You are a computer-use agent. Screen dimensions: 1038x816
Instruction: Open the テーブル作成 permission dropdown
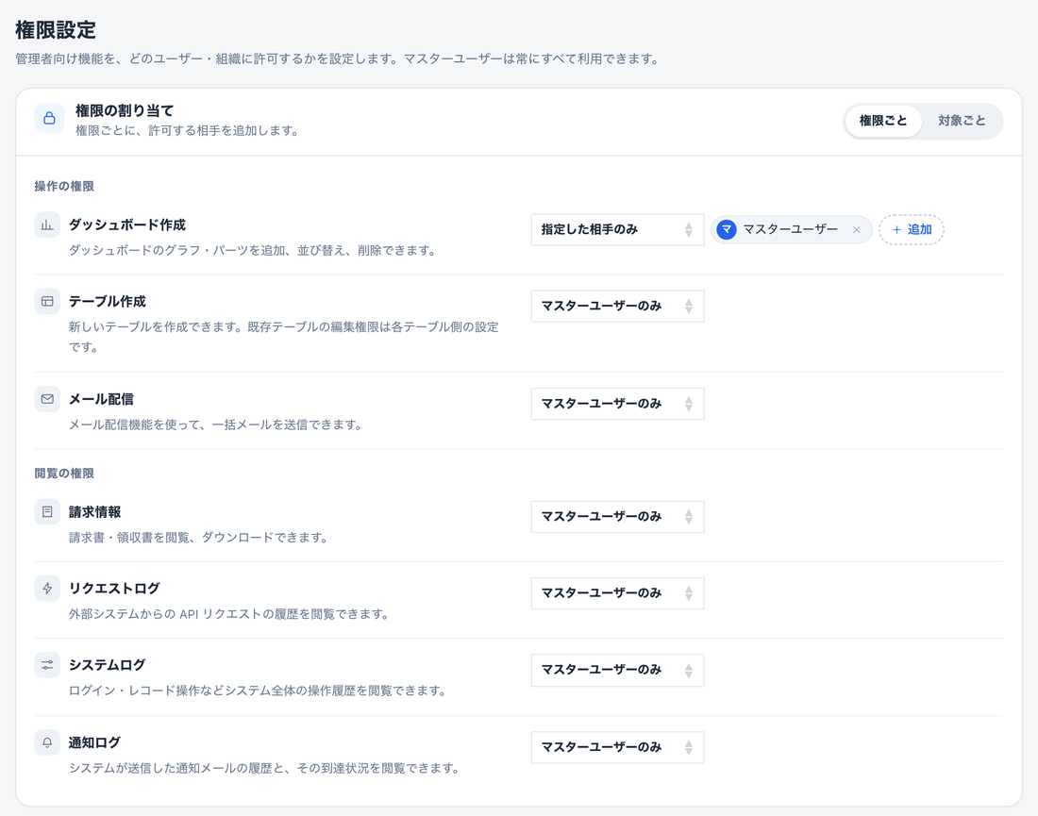pyautogui.click(x=617, y=307)
